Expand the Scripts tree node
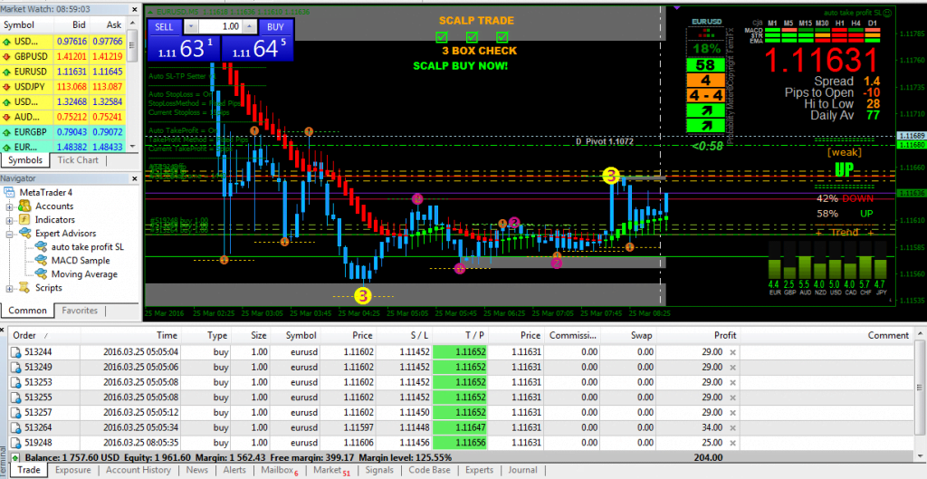 pos(9,288)
